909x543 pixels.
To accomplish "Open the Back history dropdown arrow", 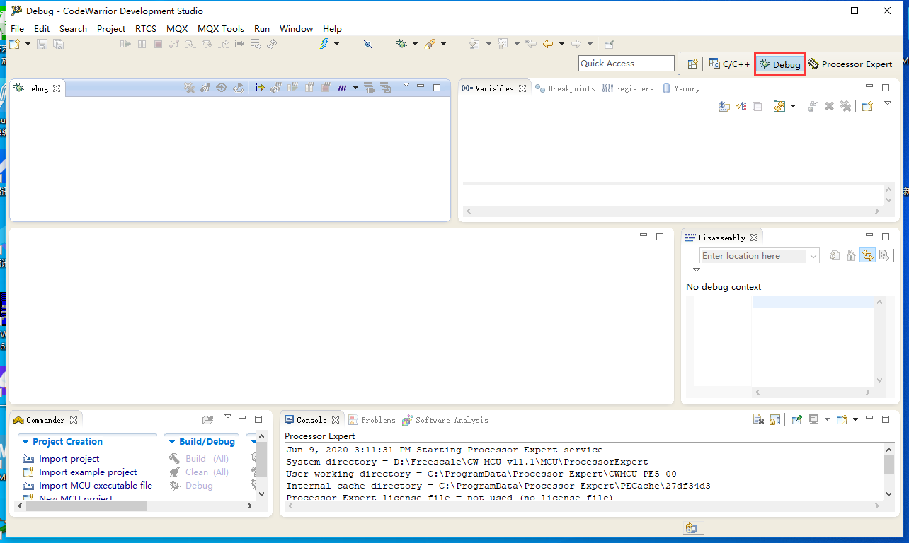I will tap(561, 44).
